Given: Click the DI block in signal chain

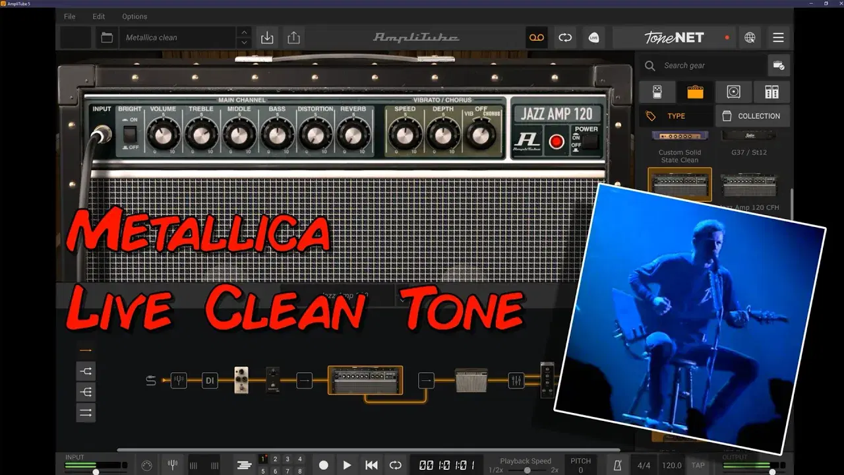Looking at the screenshot, I should [210, 380].
